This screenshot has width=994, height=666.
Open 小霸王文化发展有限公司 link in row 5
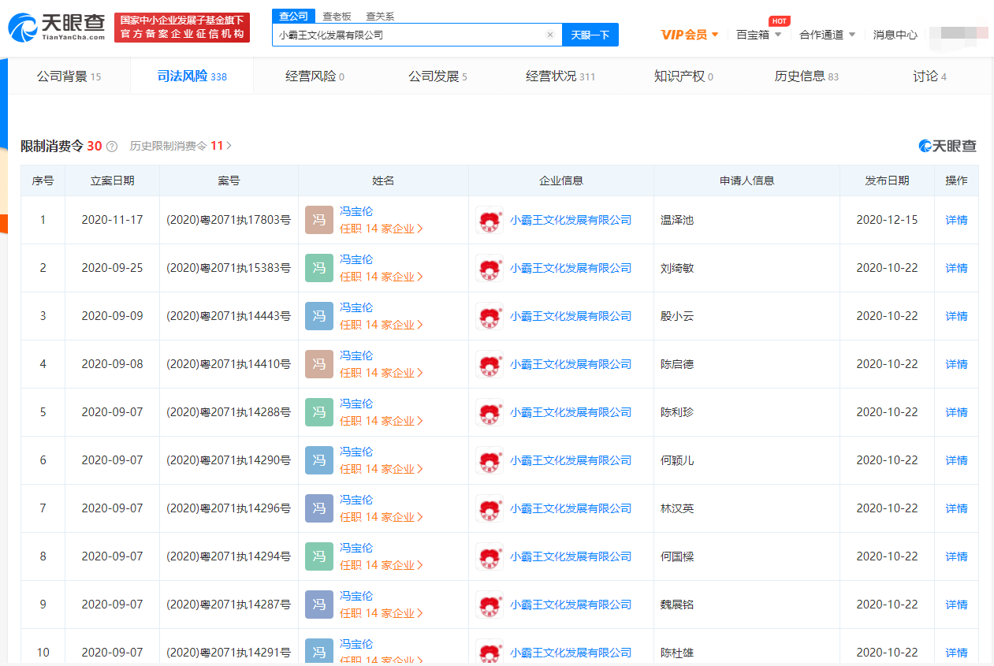point(571,412)
